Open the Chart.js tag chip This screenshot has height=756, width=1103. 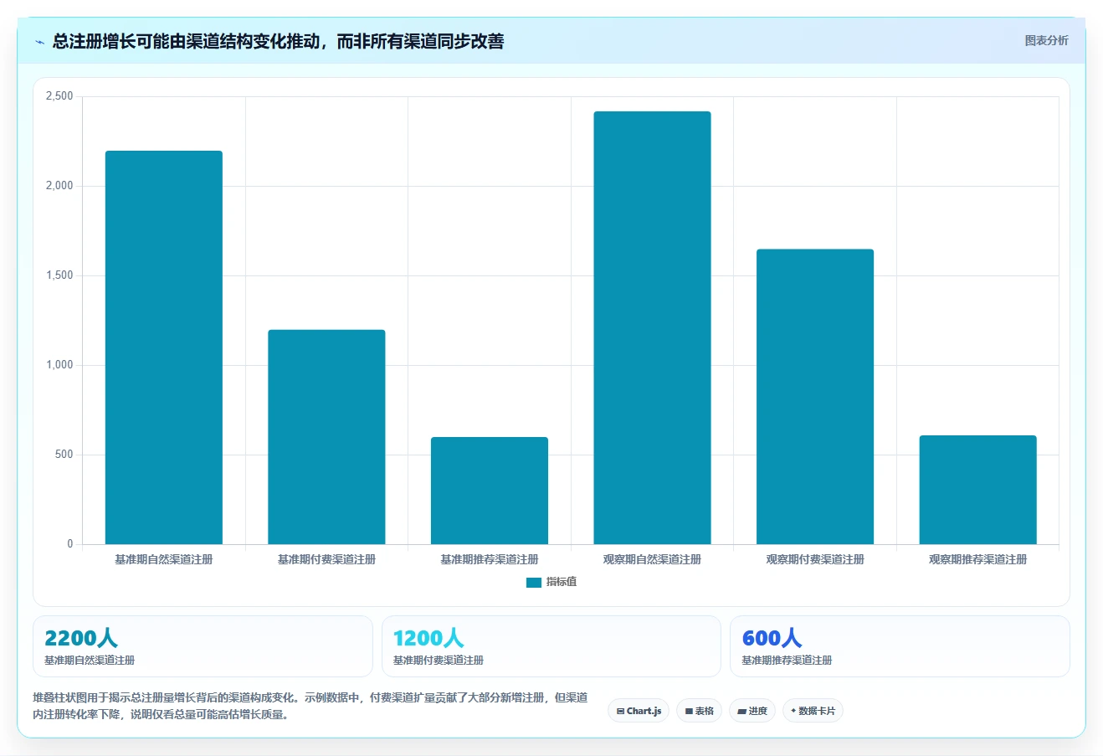tap(639, 711)
